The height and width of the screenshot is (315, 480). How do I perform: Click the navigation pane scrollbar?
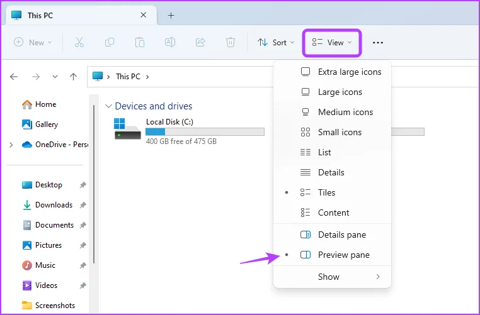tap(94, 184)
